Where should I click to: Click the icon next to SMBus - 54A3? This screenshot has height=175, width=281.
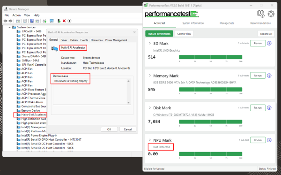pyautogui.click(x=18, y=61)
